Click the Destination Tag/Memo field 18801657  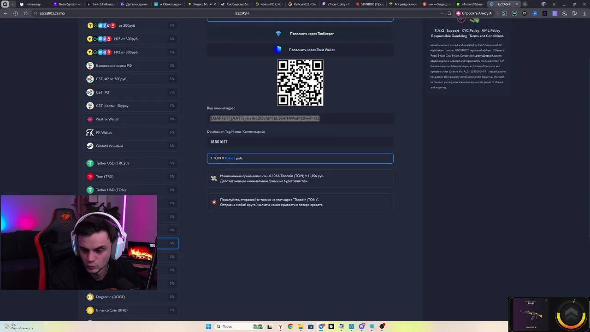click(300, 142)
